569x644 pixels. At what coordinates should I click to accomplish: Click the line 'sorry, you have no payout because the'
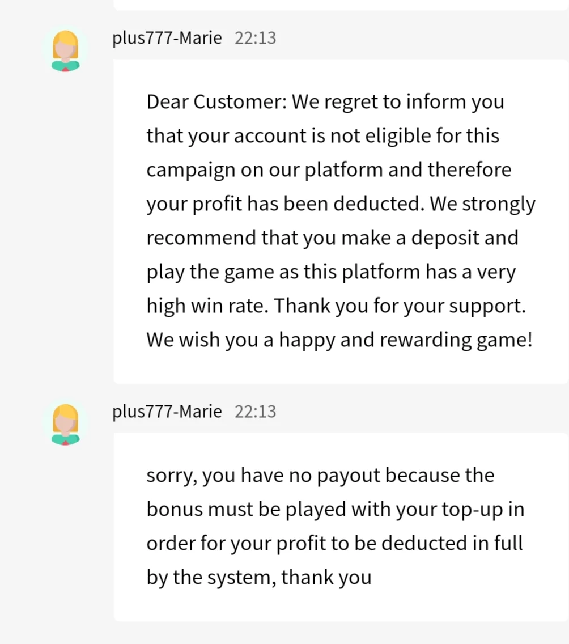click(320, 476)
